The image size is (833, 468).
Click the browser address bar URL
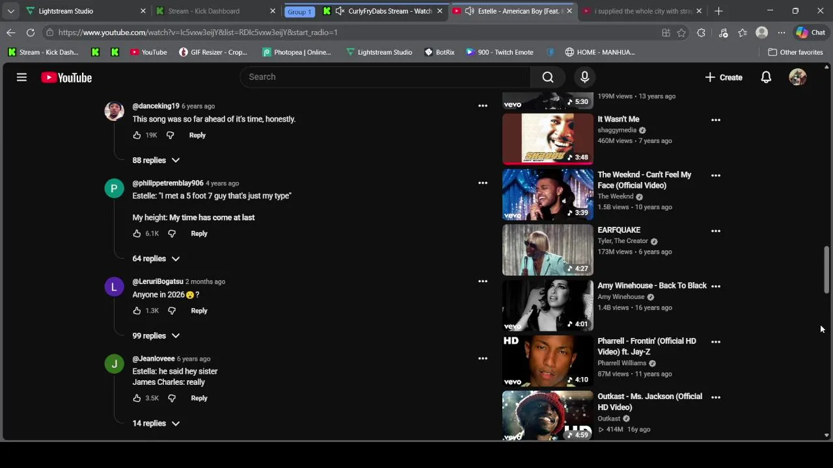pos(198,32)
